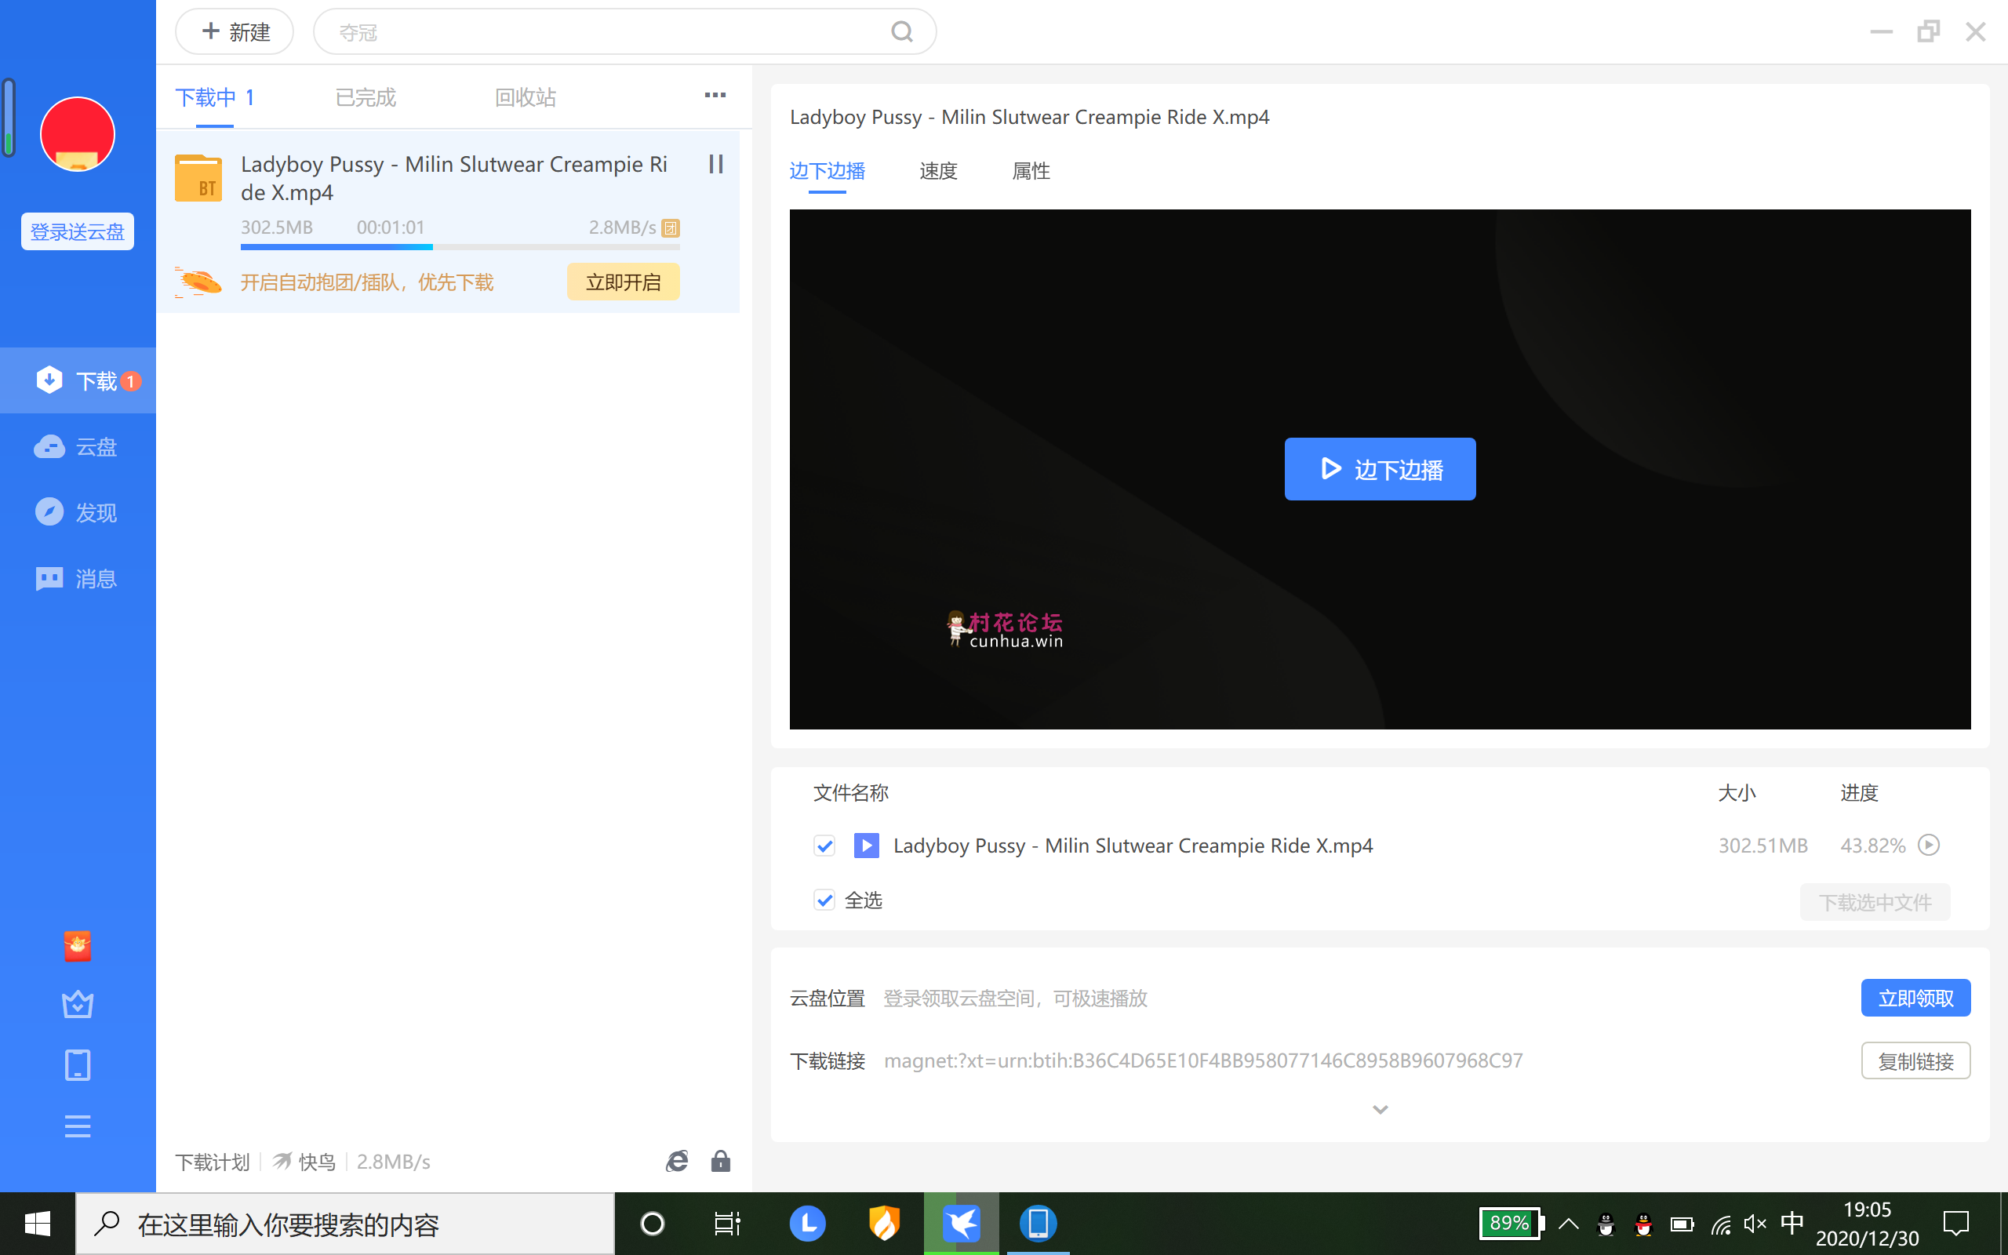The width and height of the screenshot is (2008, 1255).
Task: Click the 快鸟 accelerator entry
Action: [304, 1162]
